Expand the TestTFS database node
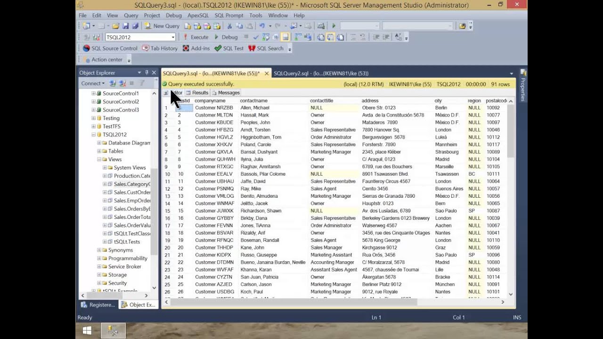 click(x=93, y=126)
